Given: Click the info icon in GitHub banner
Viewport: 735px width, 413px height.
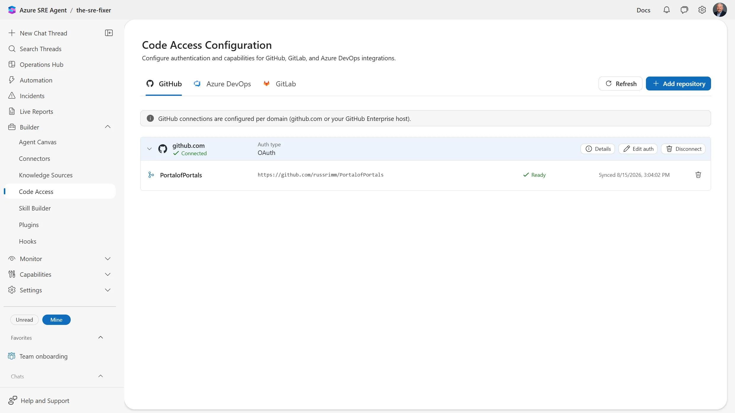Looking at the screenshot, I should click(x=150, y=118).
